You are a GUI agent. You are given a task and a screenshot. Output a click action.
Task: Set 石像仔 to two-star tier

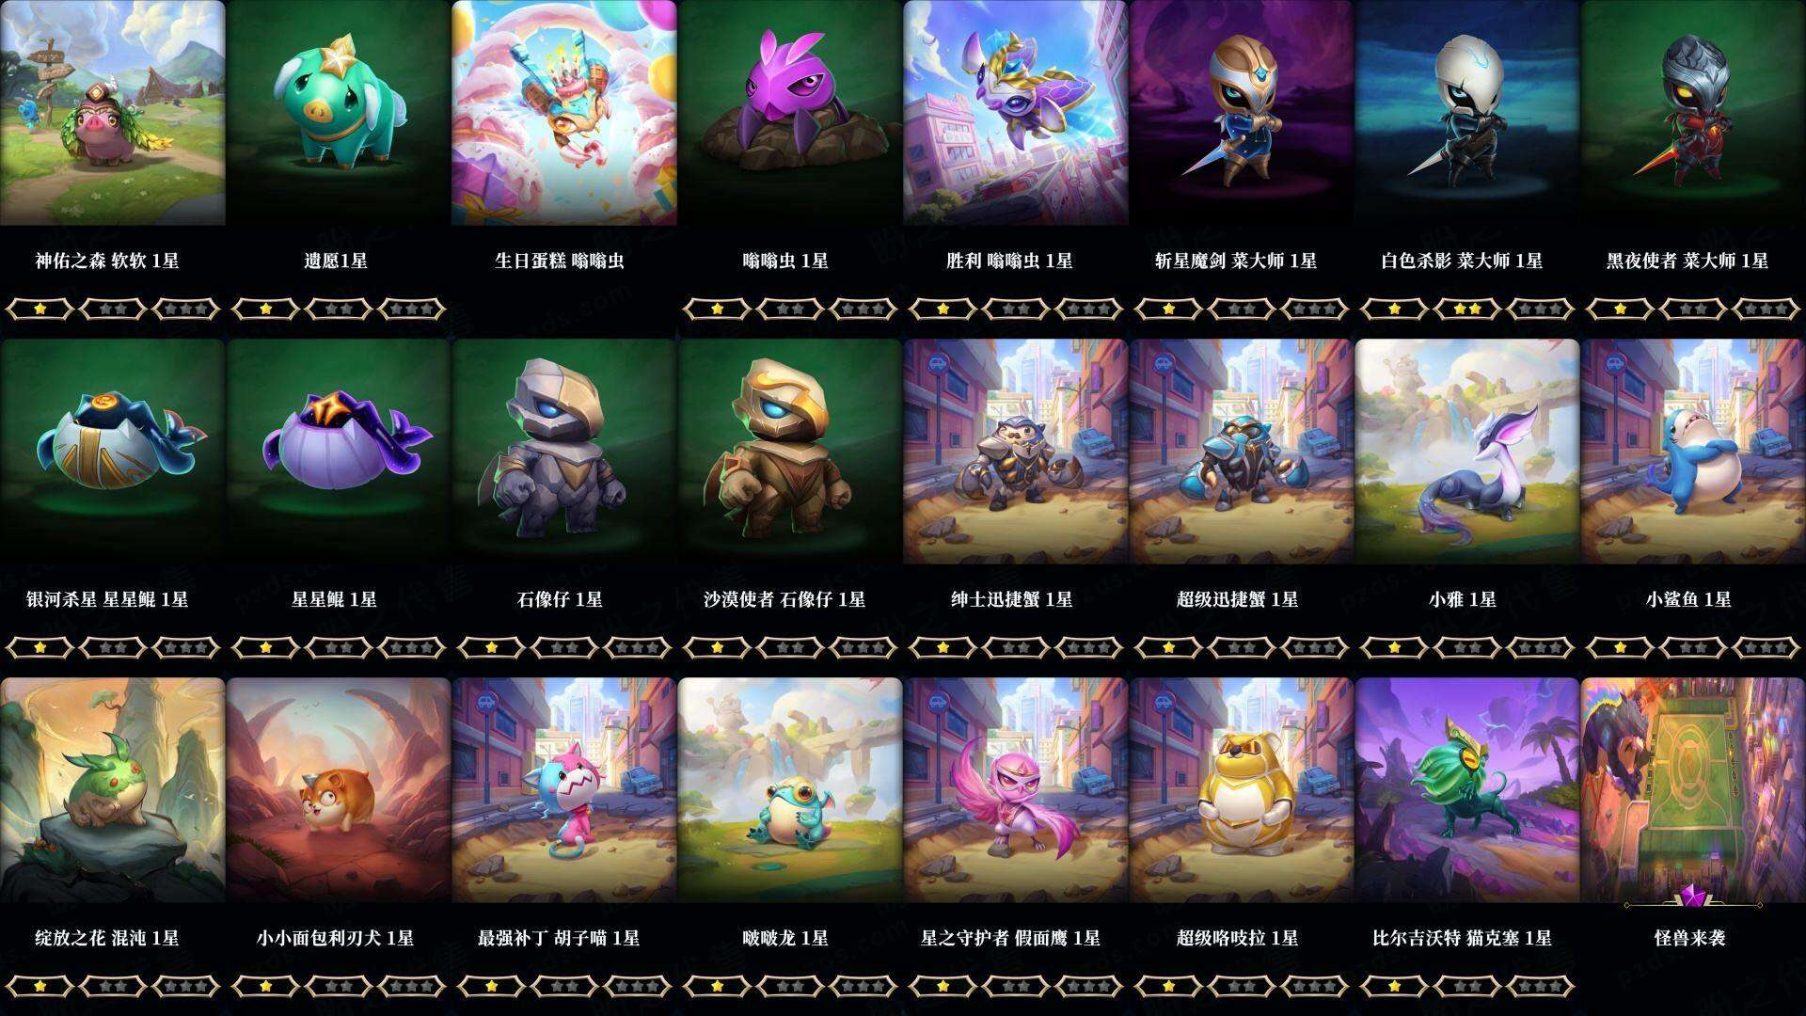[x=564, y=647]
